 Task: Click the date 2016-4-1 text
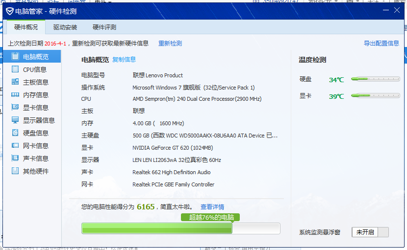click(x=55, y=44)
